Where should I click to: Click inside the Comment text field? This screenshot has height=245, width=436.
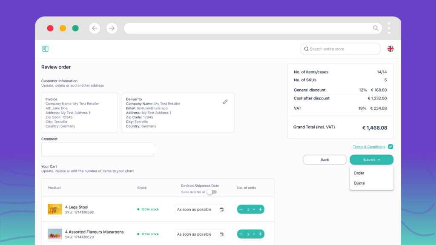(97, 149)
